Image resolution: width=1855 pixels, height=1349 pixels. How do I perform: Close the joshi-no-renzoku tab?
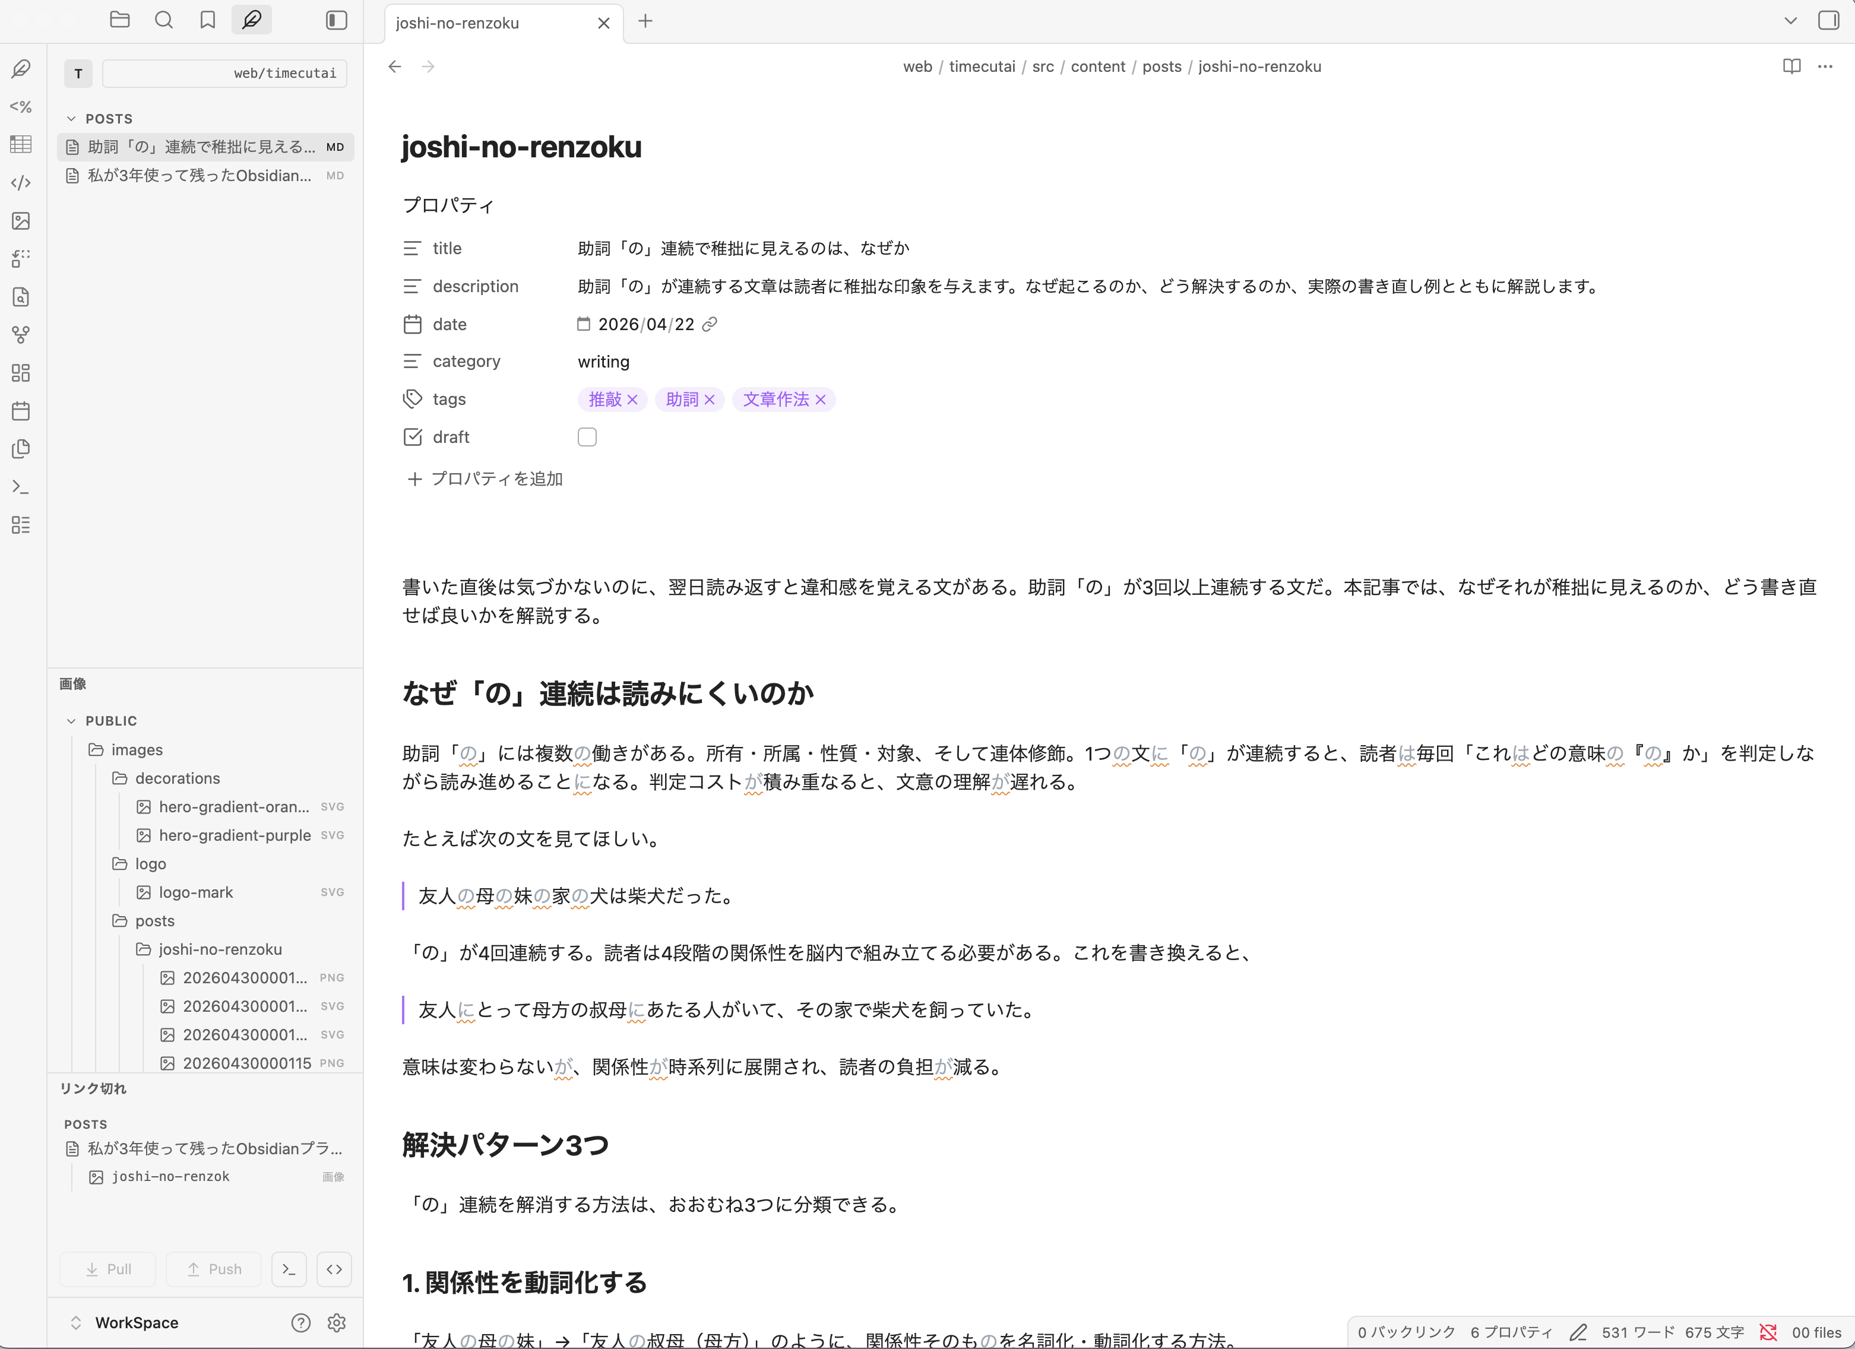tap(604, 23)
